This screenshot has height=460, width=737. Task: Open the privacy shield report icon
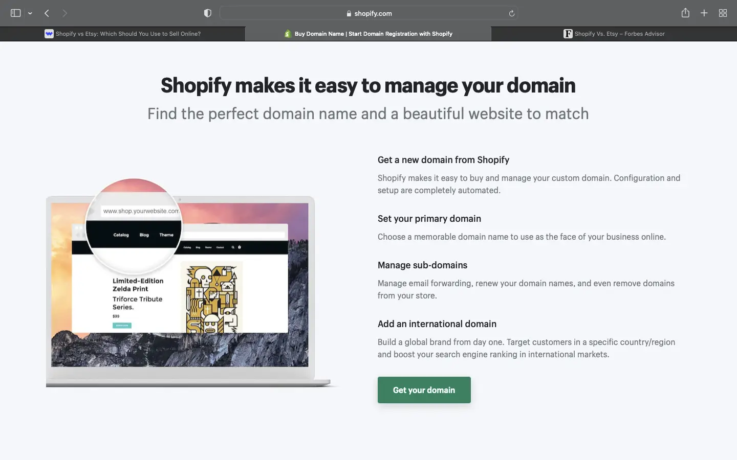click(x=207, y=13)
